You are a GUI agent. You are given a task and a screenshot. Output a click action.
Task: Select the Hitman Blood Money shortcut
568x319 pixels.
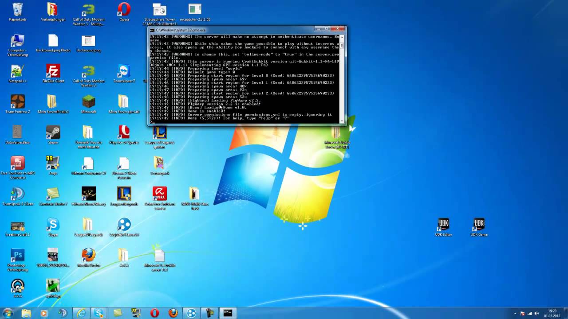click(x=88, y=197)
